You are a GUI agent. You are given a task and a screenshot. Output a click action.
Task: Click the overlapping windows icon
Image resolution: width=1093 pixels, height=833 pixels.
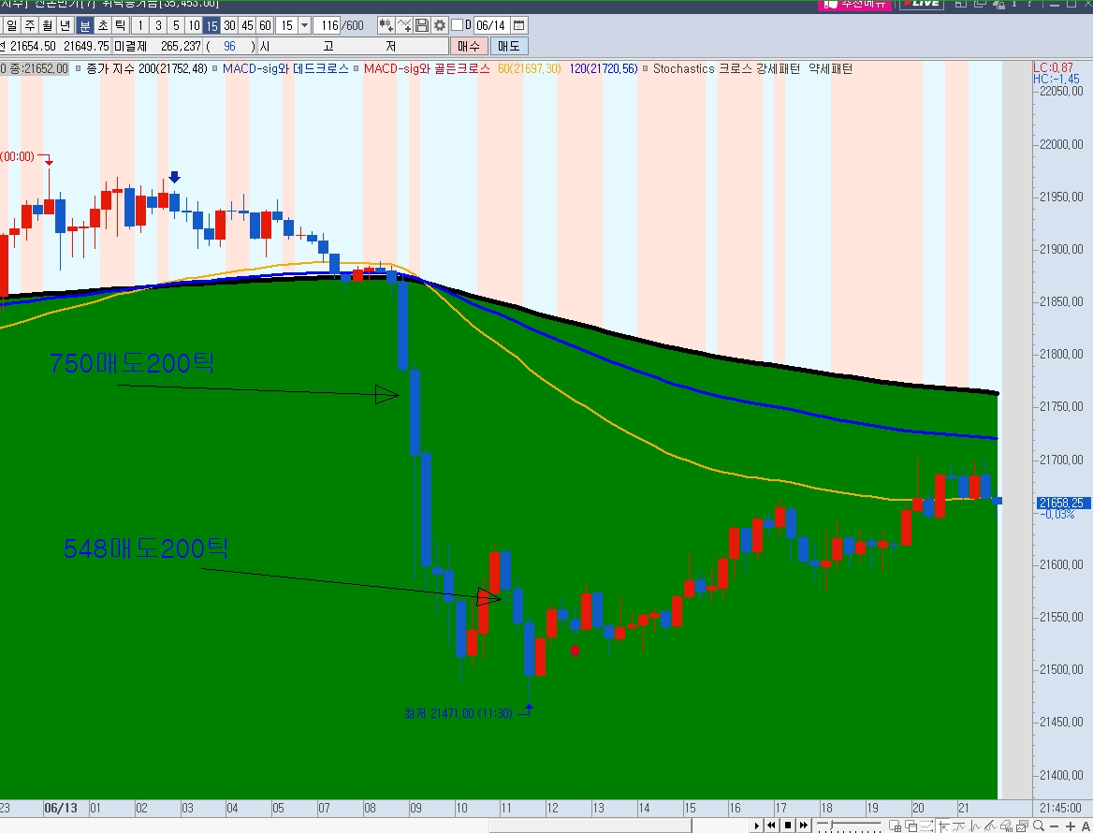911,826
